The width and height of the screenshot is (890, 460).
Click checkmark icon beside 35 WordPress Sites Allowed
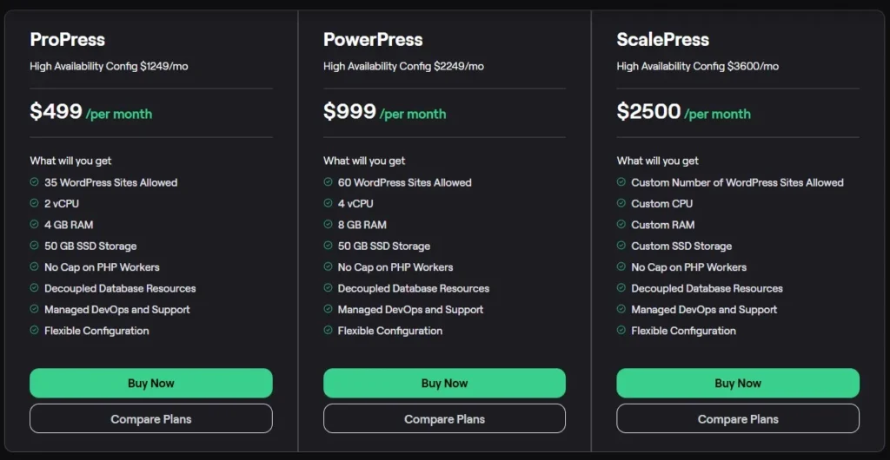[35, 182]
